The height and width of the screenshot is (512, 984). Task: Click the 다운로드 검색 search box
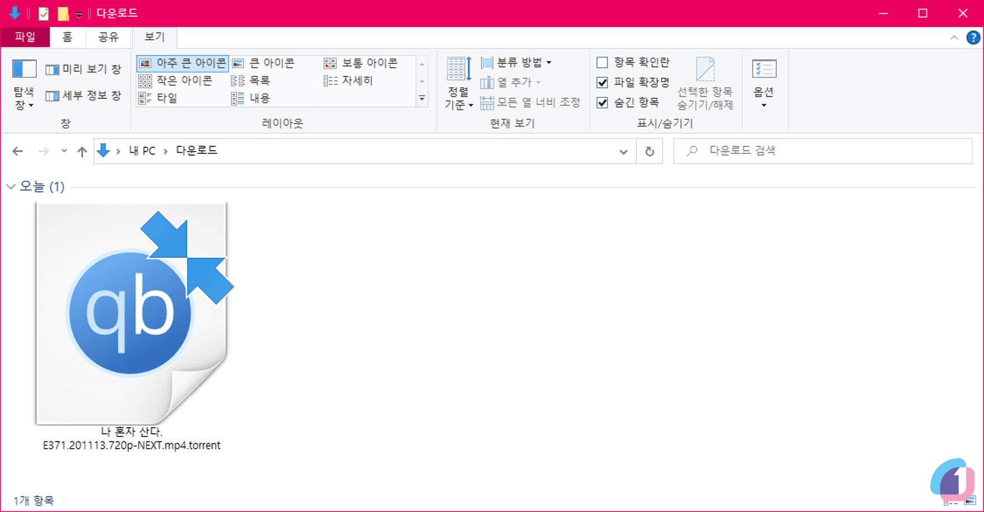click(x=823, y=151)
